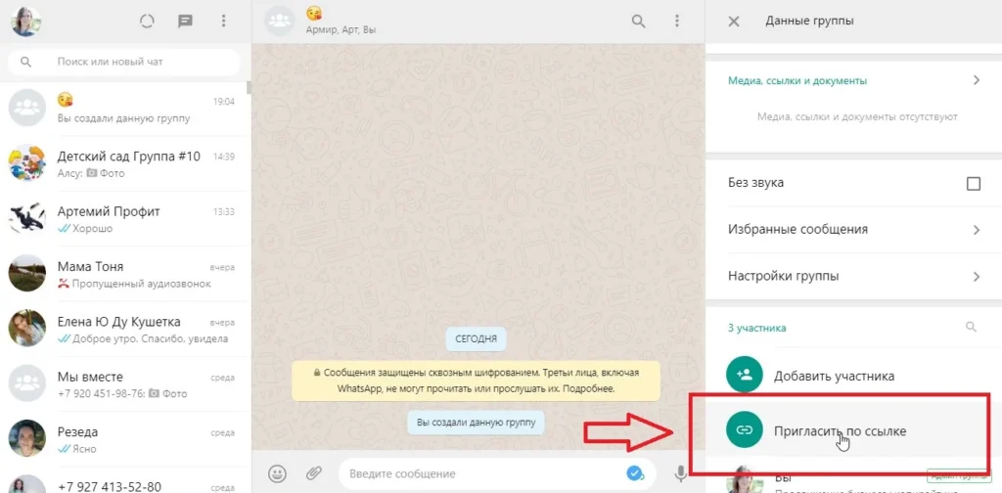
Task: Click Детский сад group avatar
Action: (26, 162)
